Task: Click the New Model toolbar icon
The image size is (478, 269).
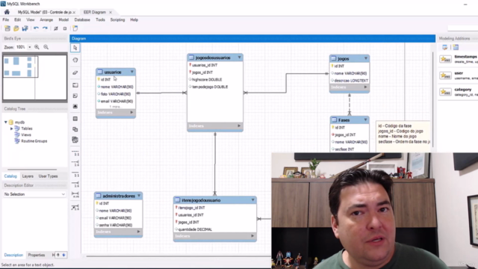Action: tap(7, 28)
